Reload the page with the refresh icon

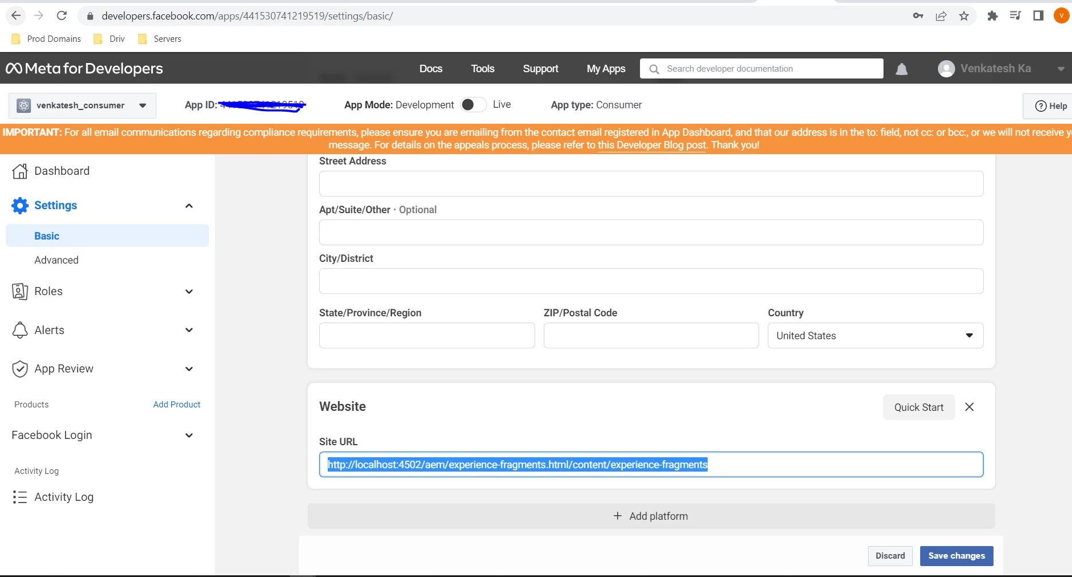click(x=62, y=15)
